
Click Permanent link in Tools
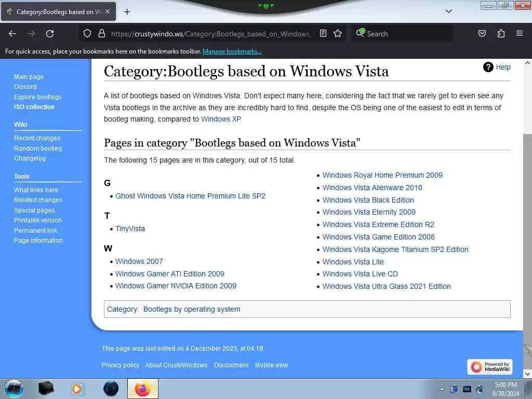[x=36, y=230]
